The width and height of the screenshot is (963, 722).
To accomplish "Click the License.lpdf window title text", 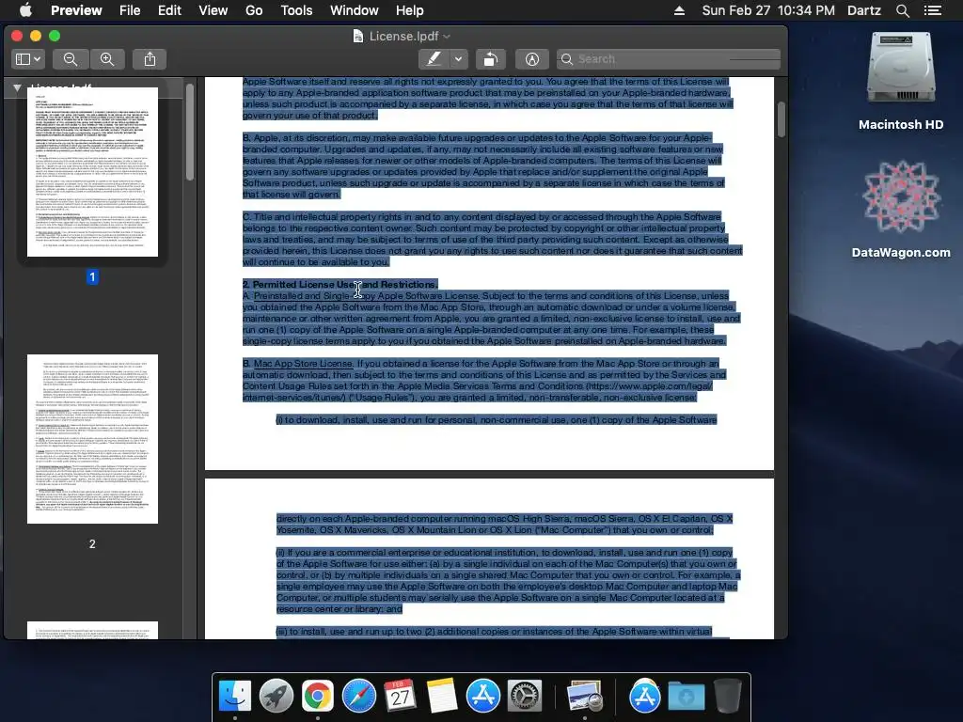I will [x=403, y=37].
